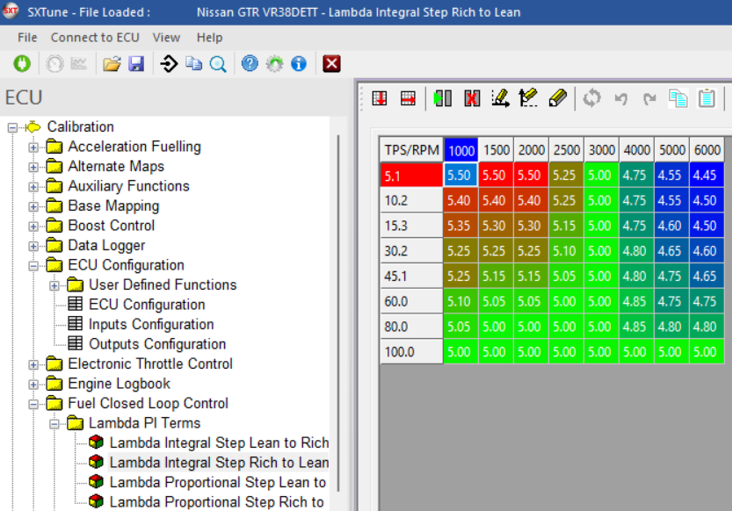
Task: Click the 6000 RPM column header
Action: click(x=707, y=150)
